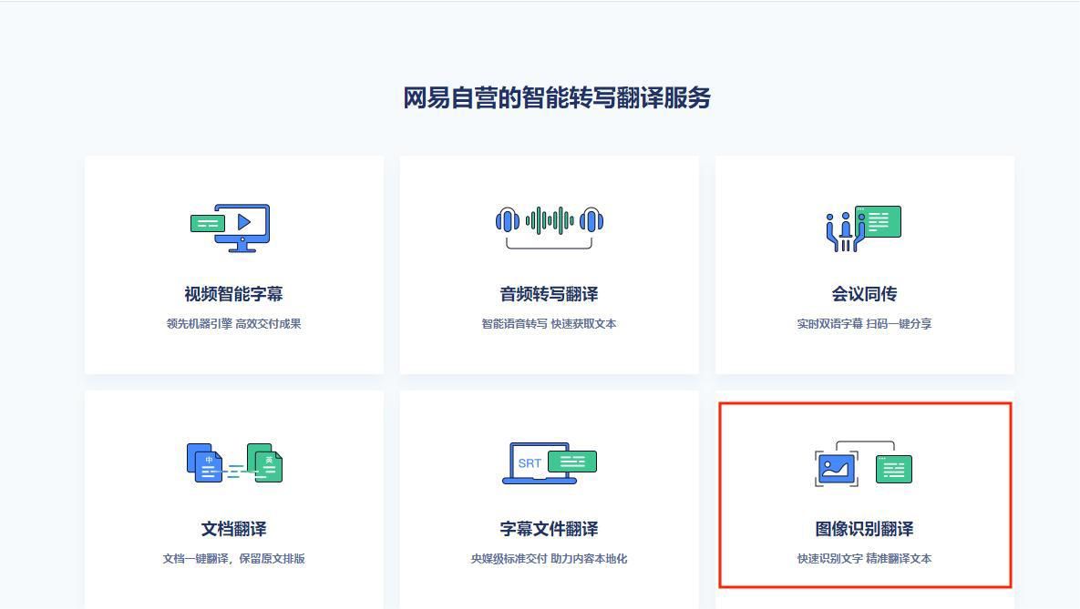Click the 音频转写翻译 headphone waveform icon

click(549, 227)
